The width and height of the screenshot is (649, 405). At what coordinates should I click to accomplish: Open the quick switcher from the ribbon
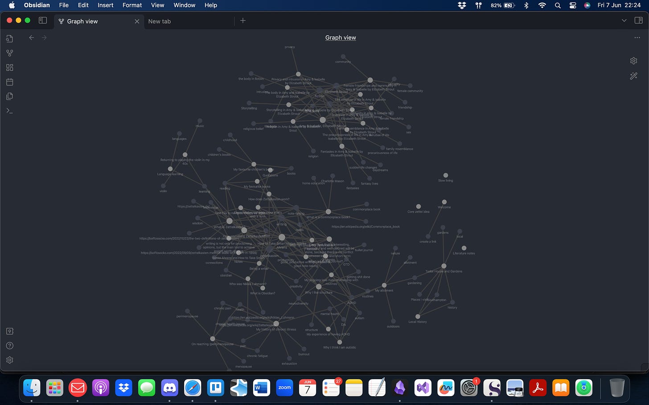tap(9, 39)
